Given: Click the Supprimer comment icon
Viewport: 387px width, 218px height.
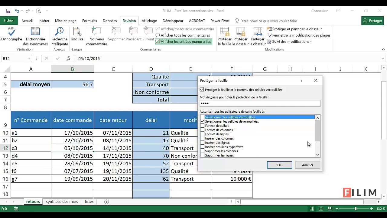Looking at the screenshot, I should click(116, 35).
